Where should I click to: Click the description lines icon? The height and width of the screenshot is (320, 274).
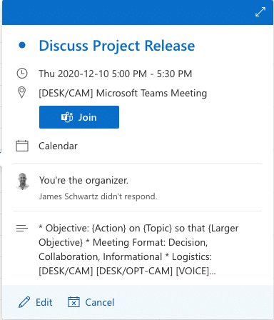coord(22,229)
